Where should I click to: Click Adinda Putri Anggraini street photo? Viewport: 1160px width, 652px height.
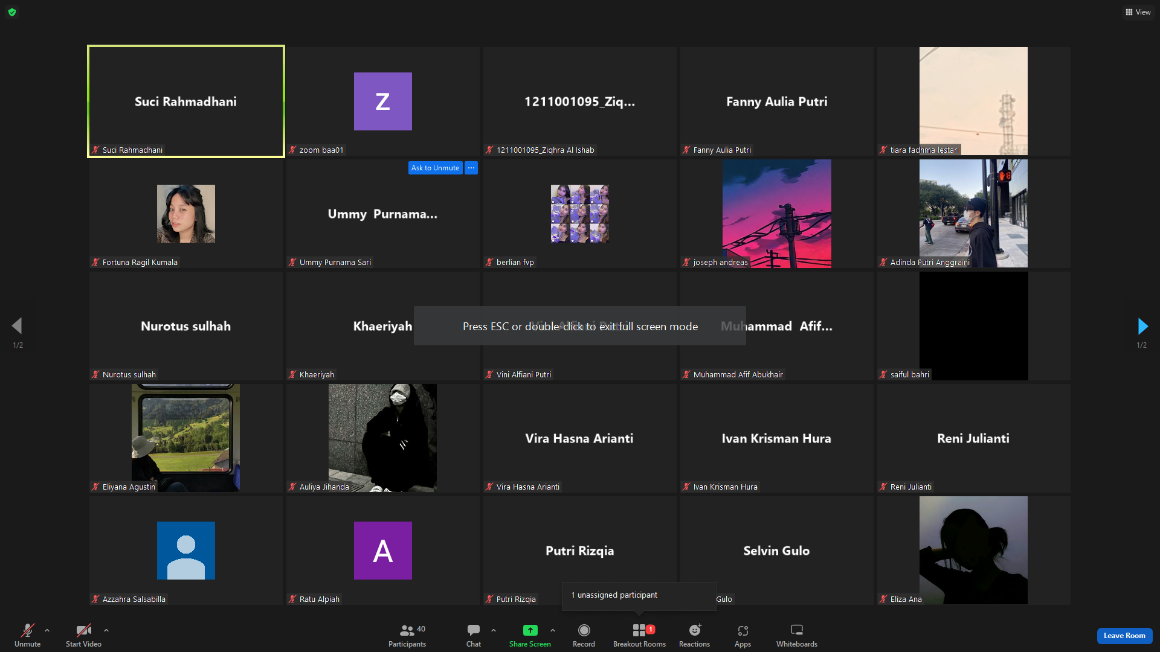pyautogui.click(x=973, y=214)
